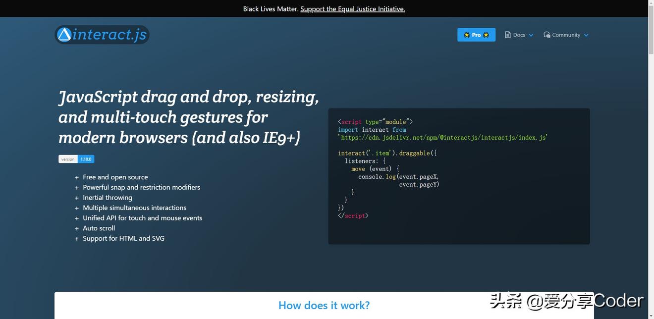Click the version 1.10.0 badge

click(x=76, y=159)
